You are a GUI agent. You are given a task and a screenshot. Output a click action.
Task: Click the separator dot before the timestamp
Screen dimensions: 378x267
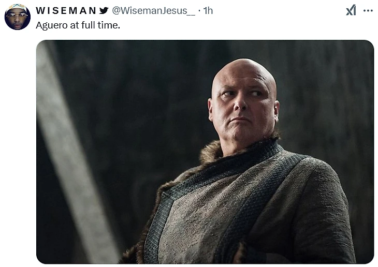pyautogui.click(x=199, y=11)
